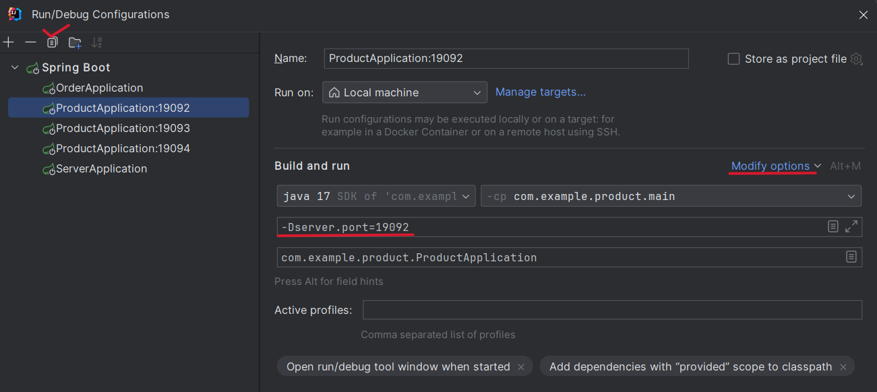Remove 'Open run/debug tool window when started' chip
This screenshot has width=877, height=392.
(x=521, y=367)
